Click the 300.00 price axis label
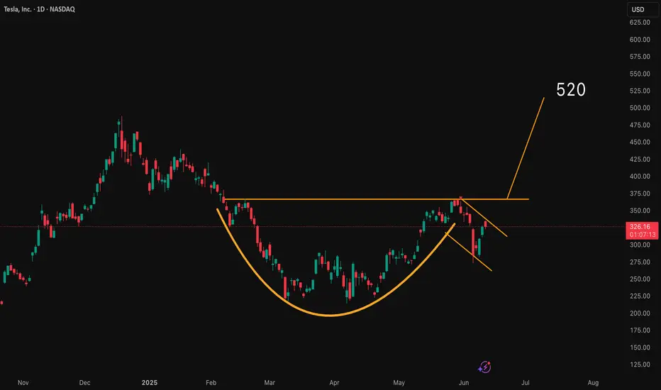661x390 pixels. tap(640, 245)
